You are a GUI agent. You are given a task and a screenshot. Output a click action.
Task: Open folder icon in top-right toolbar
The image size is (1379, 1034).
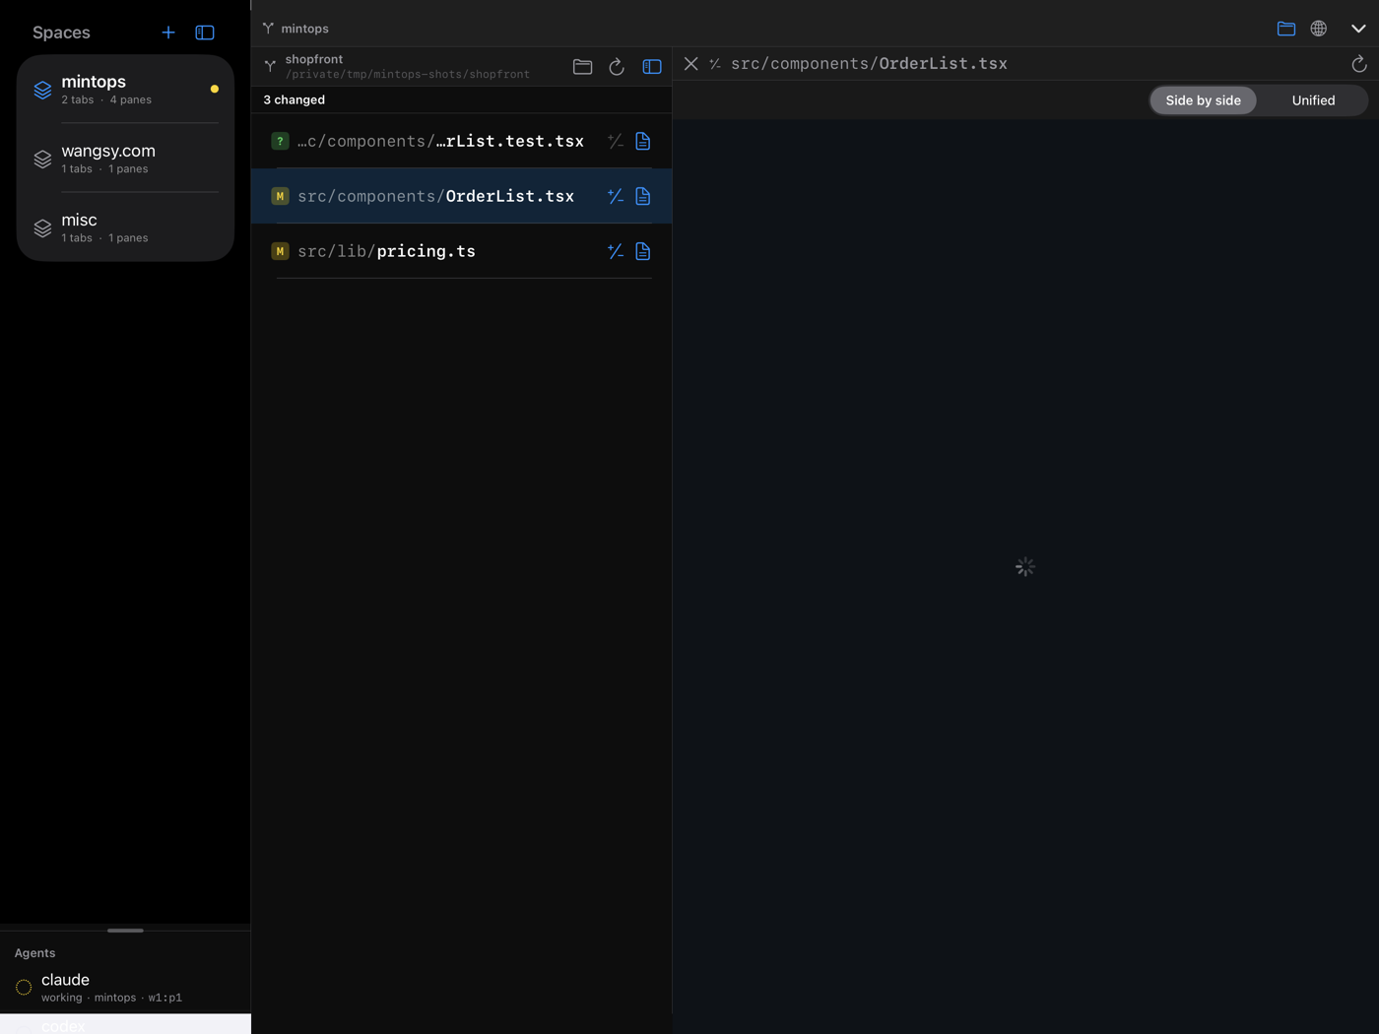pos(1285,29)
